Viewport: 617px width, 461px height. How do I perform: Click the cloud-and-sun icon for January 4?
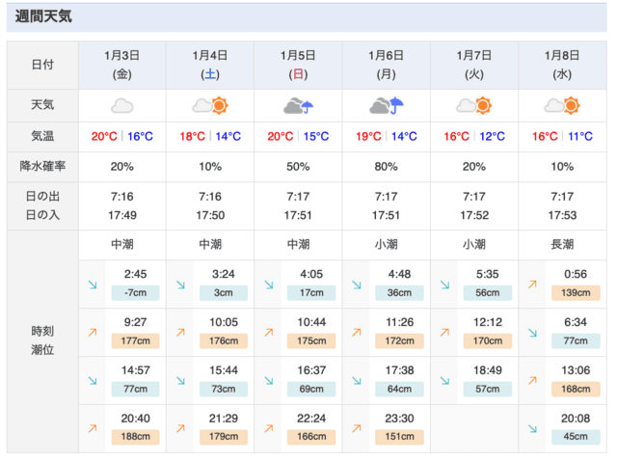click(x=210, y=105)
